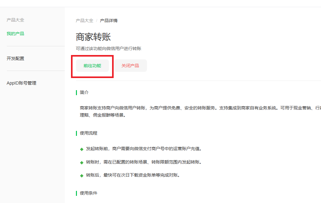The image size is (321, 203).
Task: Go to AppID账号管理 in the sidebar
Action: tap(21, 83)
